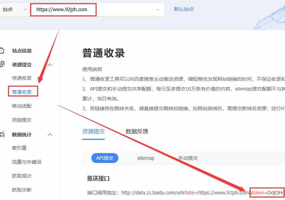Click the red site parameter in URL
This screenshot has width=285, height=200.
[x=191, y=193]
